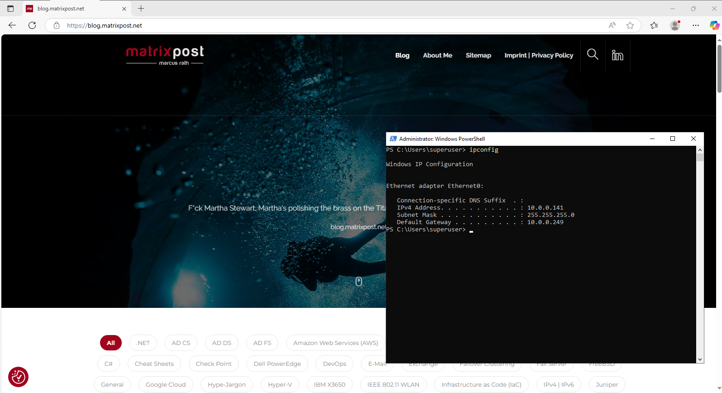Screen dimensions: 722x393
Task: Open the browser profile avatar
Action: click(675, 25)
